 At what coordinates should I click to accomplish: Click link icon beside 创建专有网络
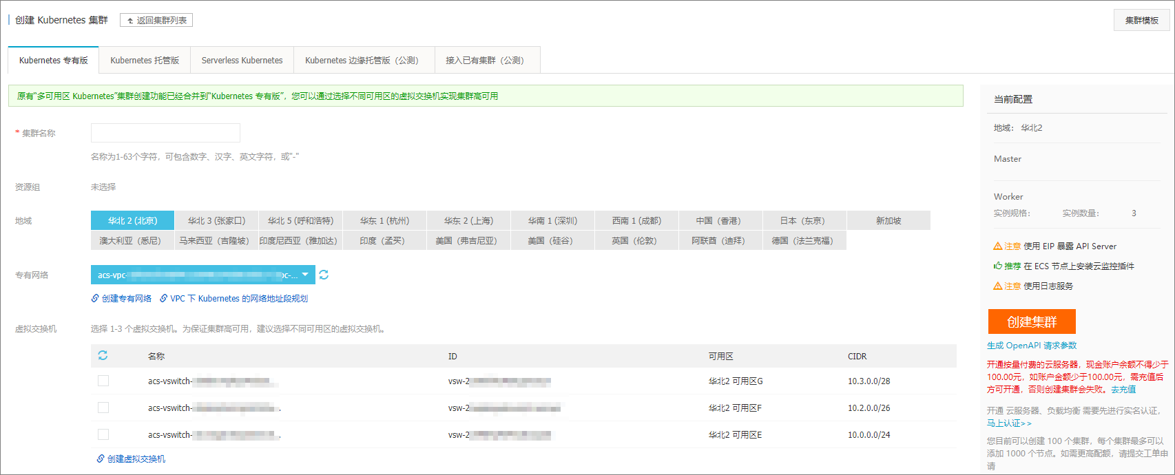pos(95,298)
